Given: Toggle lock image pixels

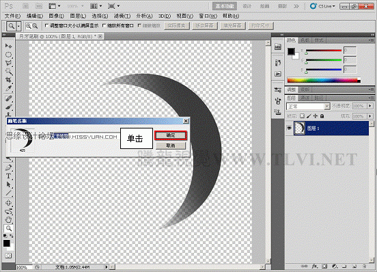Looking at the screenshot, I should click(x=309, y=116).
